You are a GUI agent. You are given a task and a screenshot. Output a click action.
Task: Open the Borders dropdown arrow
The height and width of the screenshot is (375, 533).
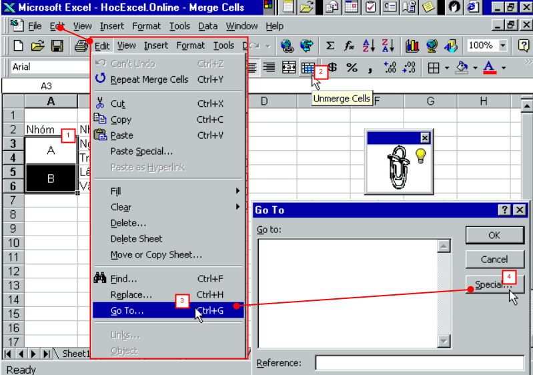coord(447,68)
